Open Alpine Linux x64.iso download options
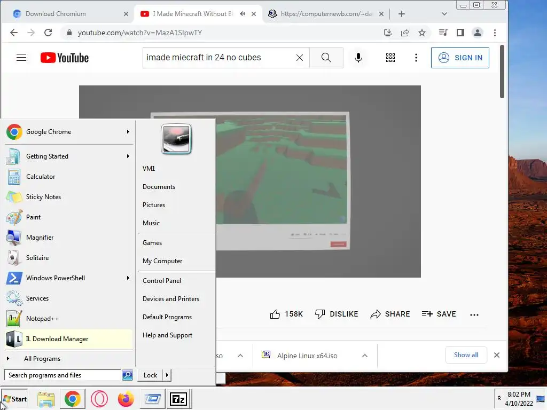The width and height of the screenshot is (547, 410). [364, 356]
